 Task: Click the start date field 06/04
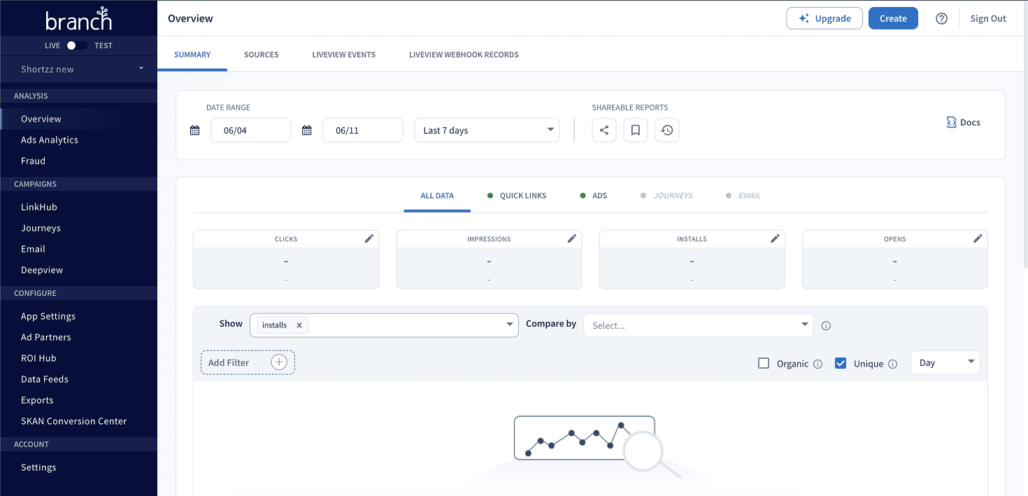click(x=250, y=130)
